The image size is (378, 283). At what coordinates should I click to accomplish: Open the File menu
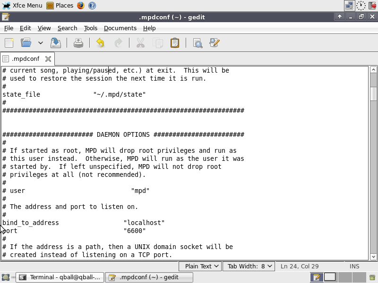click(9, 28)
